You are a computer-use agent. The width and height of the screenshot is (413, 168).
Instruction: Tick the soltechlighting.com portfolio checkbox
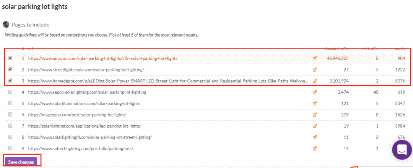(x=10, y=148)
